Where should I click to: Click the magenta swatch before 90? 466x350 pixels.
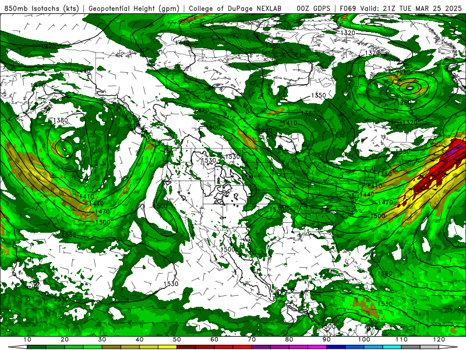317,347
